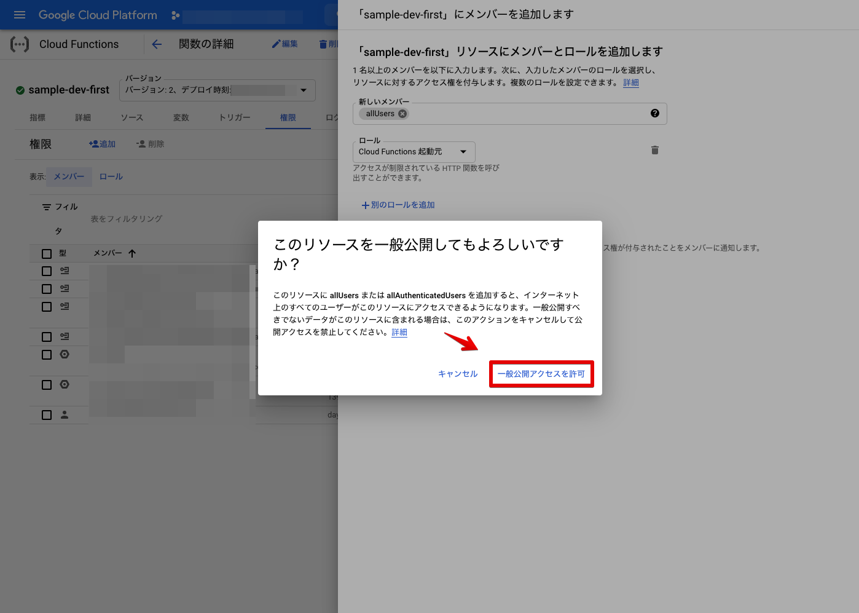The height and width of the screenshot is (613, 859).
Task: Click the 関数の詳細 title
Action: 206,44
